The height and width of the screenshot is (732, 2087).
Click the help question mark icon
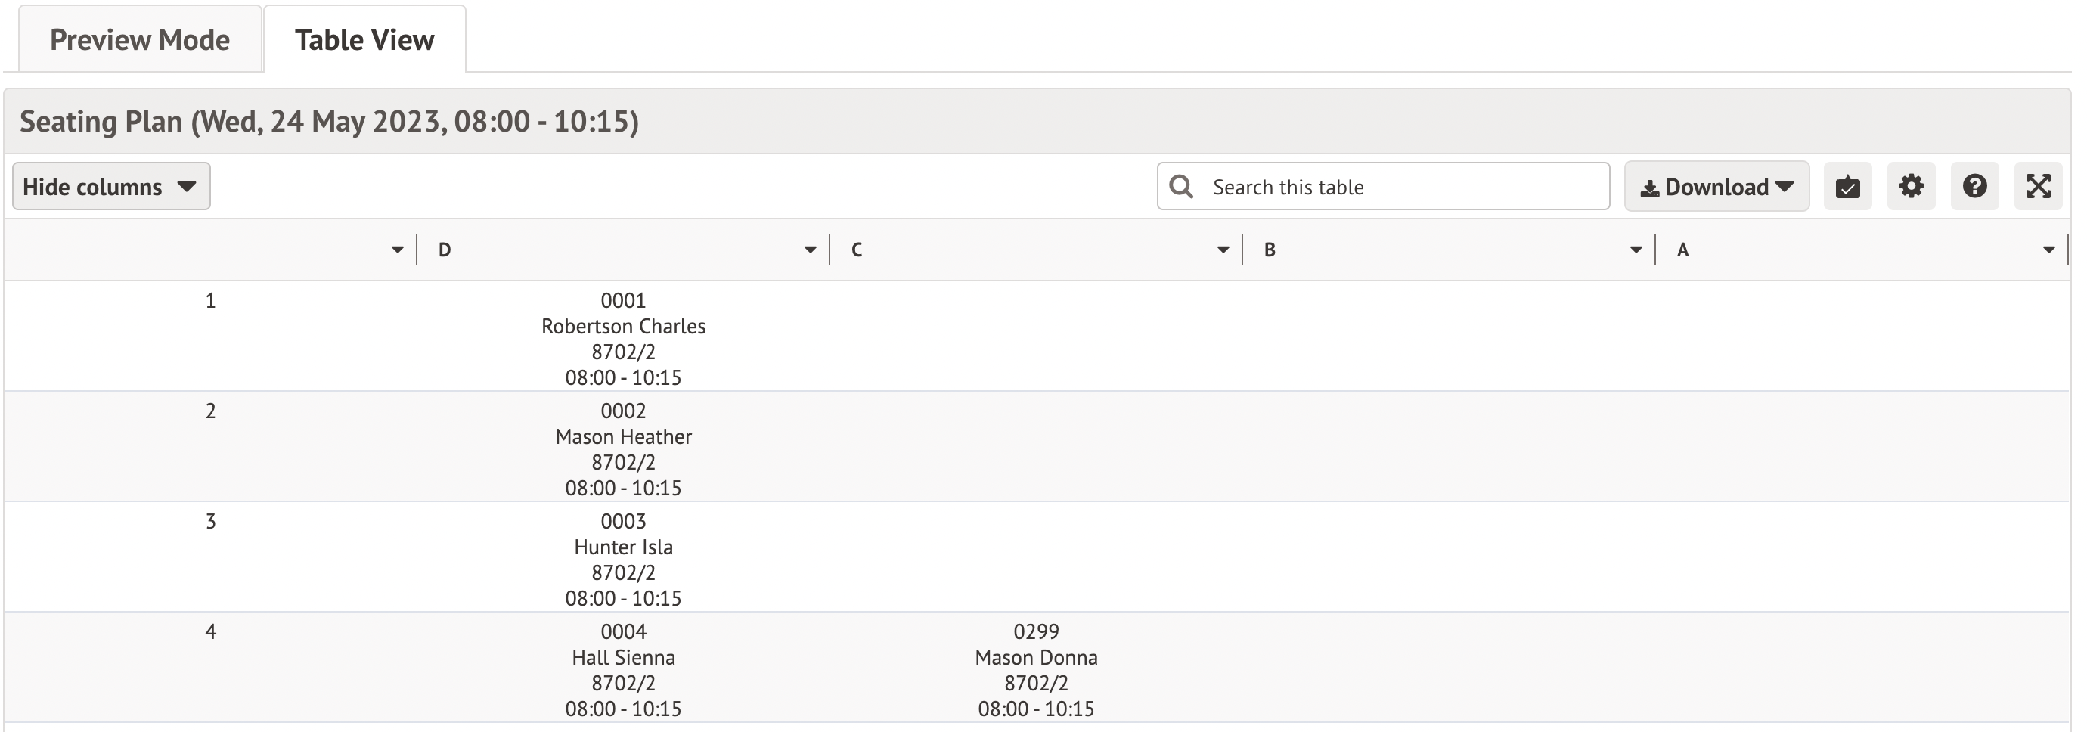[x=1974, y=187]
